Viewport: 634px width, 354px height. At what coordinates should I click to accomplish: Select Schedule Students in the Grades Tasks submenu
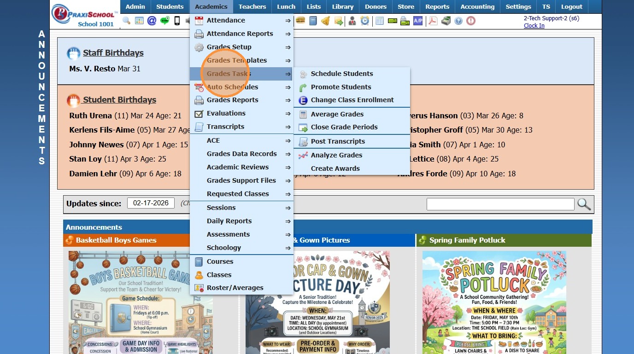tap(352, 74)
